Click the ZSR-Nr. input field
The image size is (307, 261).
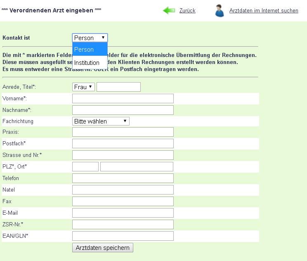pyautogui.click(x=123, y=225)
